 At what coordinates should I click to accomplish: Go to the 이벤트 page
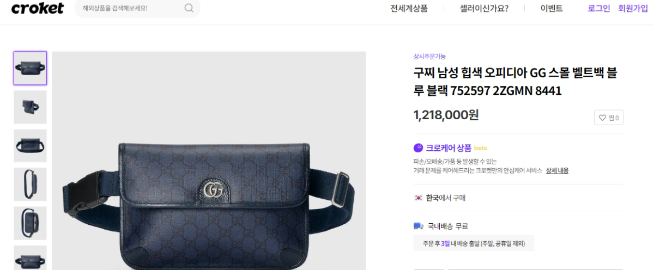coord(552,9)
